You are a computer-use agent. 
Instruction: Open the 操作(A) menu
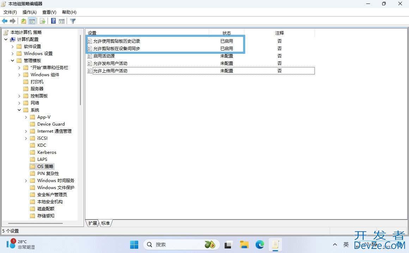[30, 12]
